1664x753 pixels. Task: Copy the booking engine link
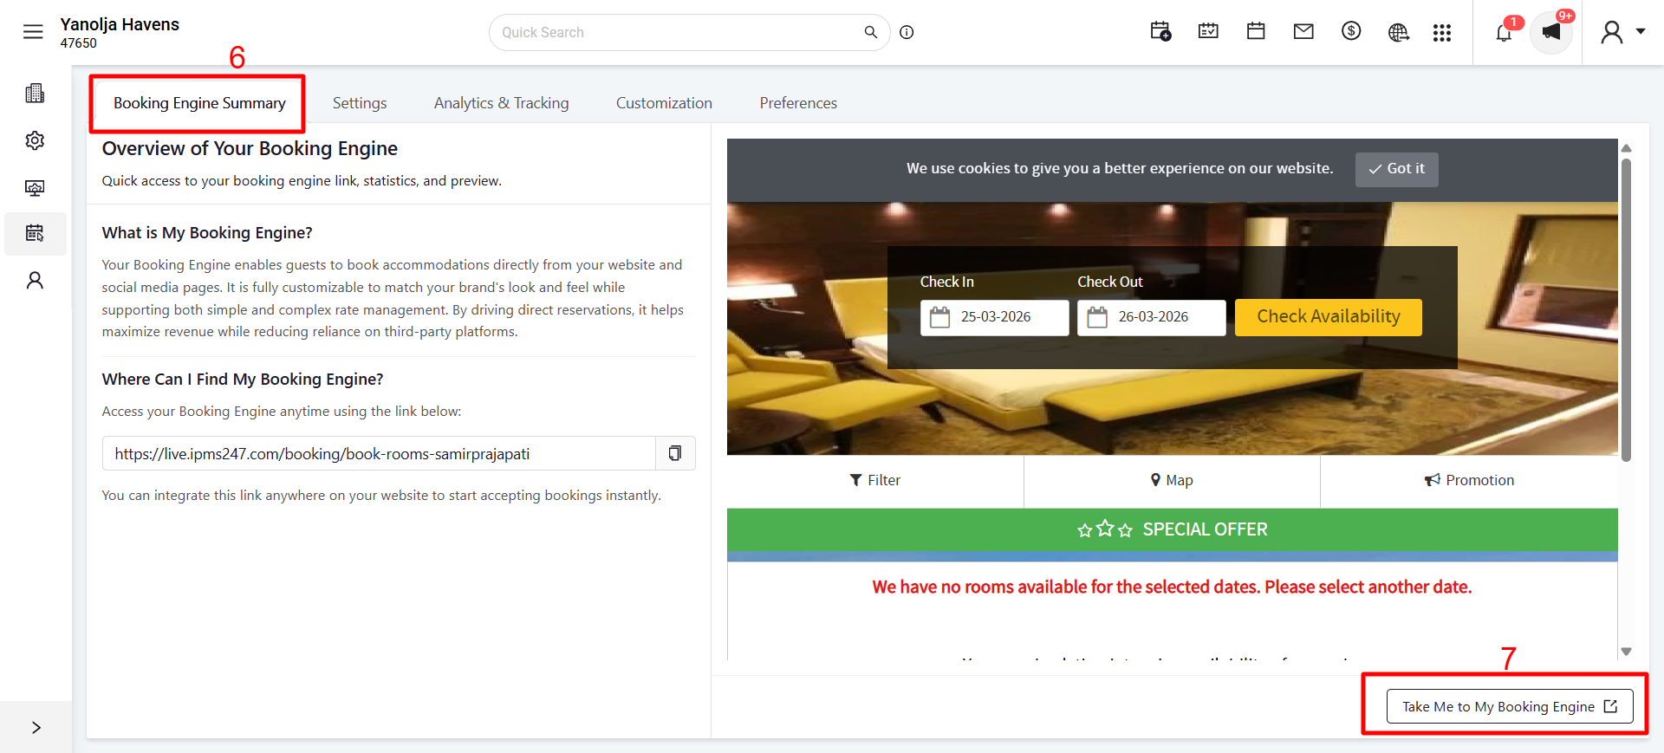point(675,453)
